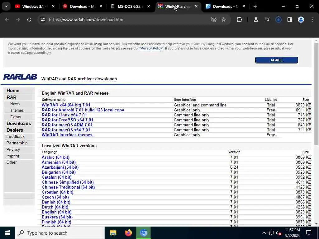Open News in sidebar menu

point(15,104)
